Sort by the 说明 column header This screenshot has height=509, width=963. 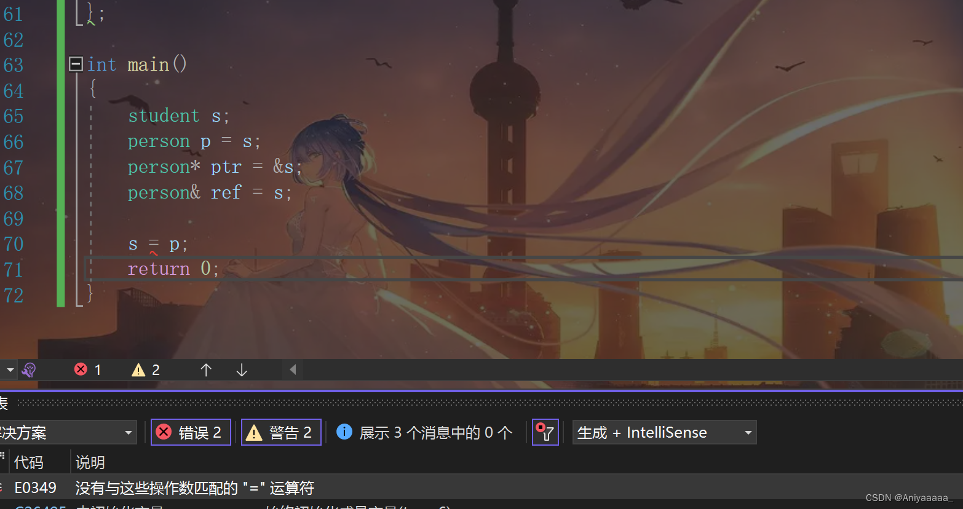(90, 462)
